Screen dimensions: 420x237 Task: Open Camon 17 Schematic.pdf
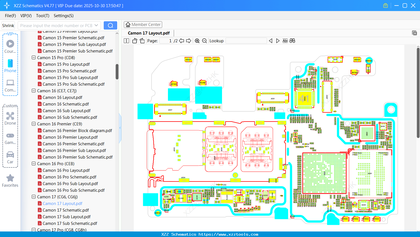pyautogui.click(x=66, y=210)
